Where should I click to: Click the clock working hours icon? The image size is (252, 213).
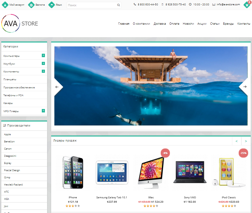[190, 4]
